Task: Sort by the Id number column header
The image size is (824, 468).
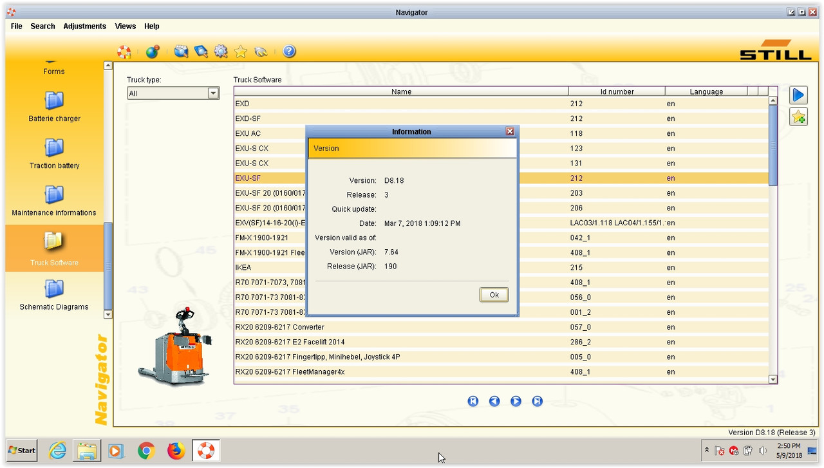Action: [617, 91]
